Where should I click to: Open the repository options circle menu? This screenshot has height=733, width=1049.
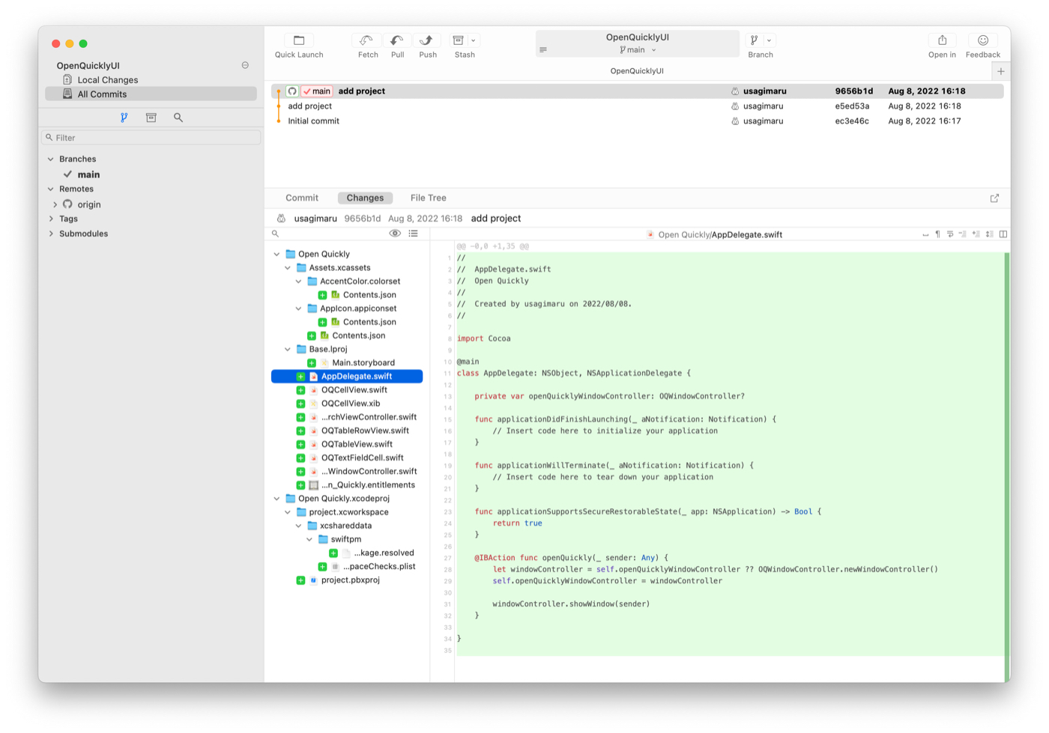pos(245,65)
